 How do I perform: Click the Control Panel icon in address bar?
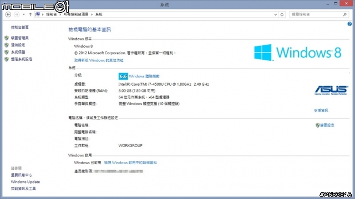coord(38,14)
